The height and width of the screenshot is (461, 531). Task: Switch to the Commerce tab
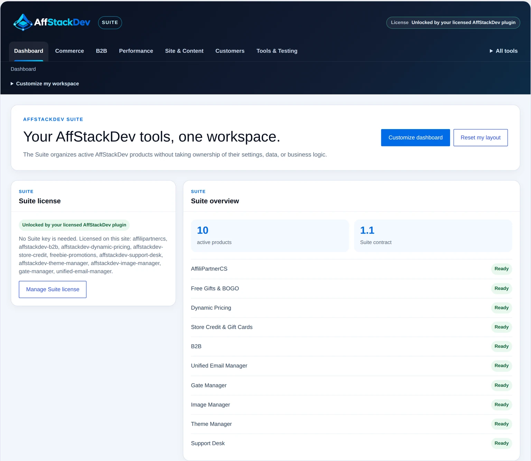69,51
